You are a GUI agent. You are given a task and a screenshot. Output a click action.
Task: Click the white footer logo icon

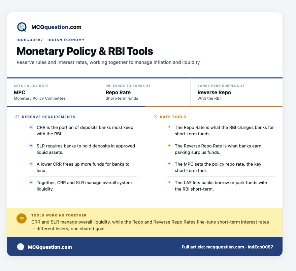(21, 247)
